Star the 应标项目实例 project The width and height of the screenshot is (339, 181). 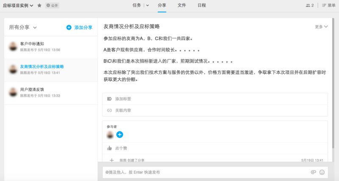pos(39,5)
